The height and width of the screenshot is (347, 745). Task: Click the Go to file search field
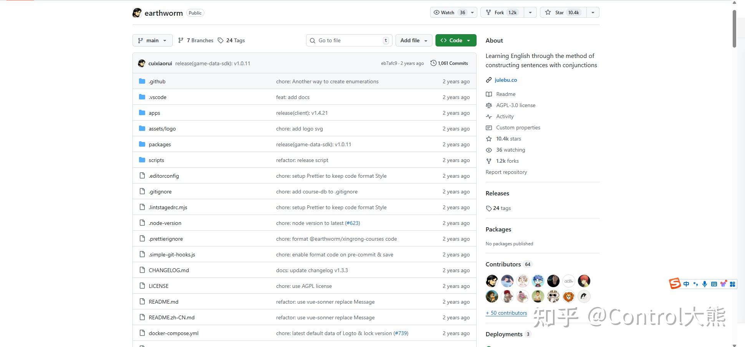(x=349, y=40)
